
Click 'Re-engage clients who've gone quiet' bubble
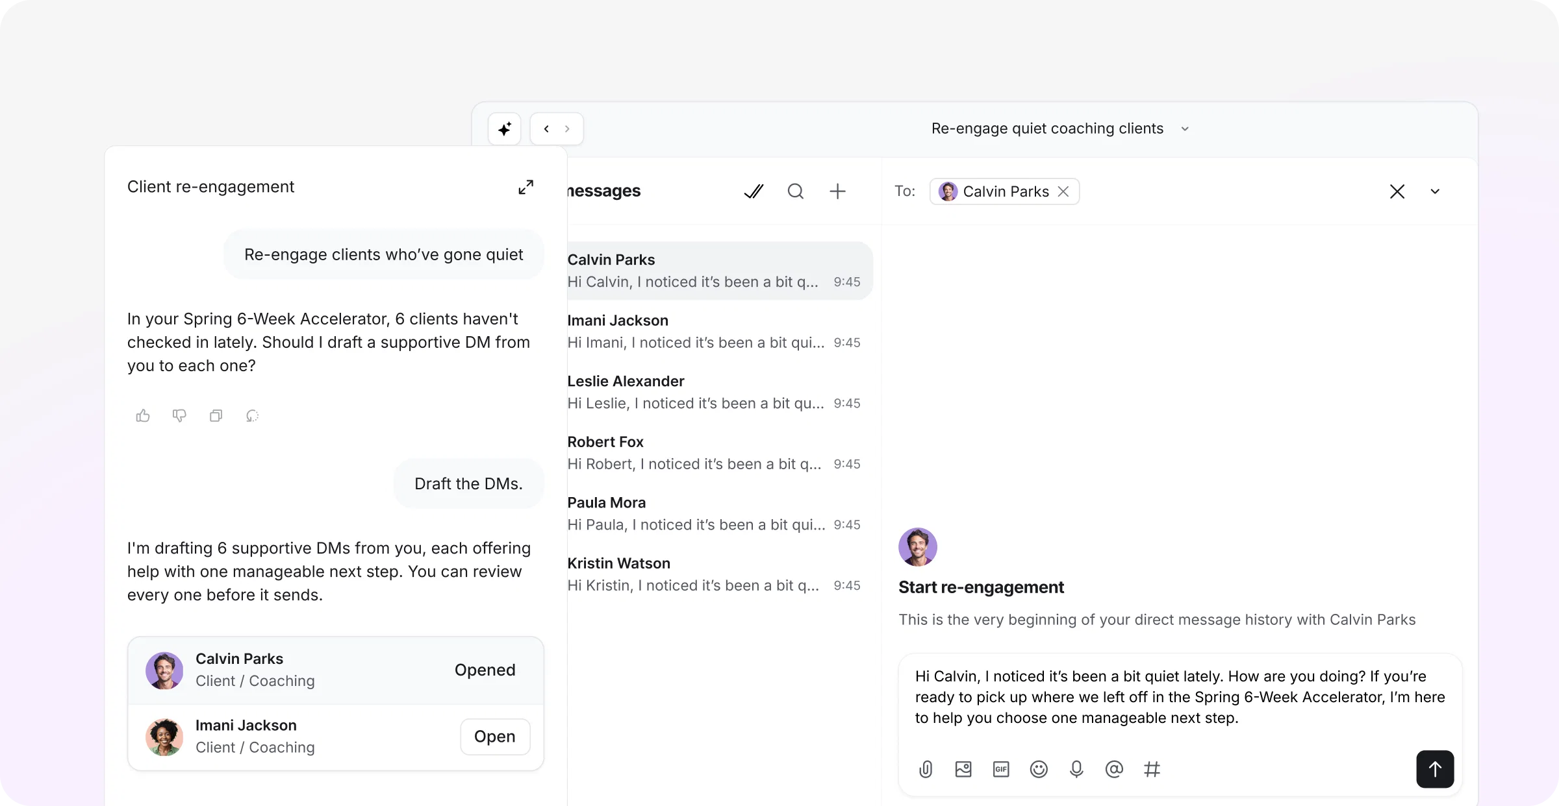(384, 254)
